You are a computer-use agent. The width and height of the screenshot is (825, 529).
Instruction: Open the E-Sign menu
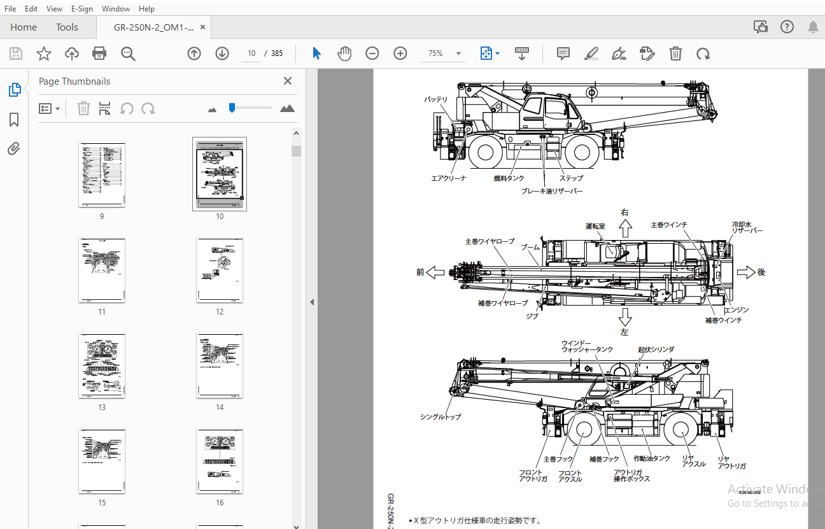pos(82,9)
